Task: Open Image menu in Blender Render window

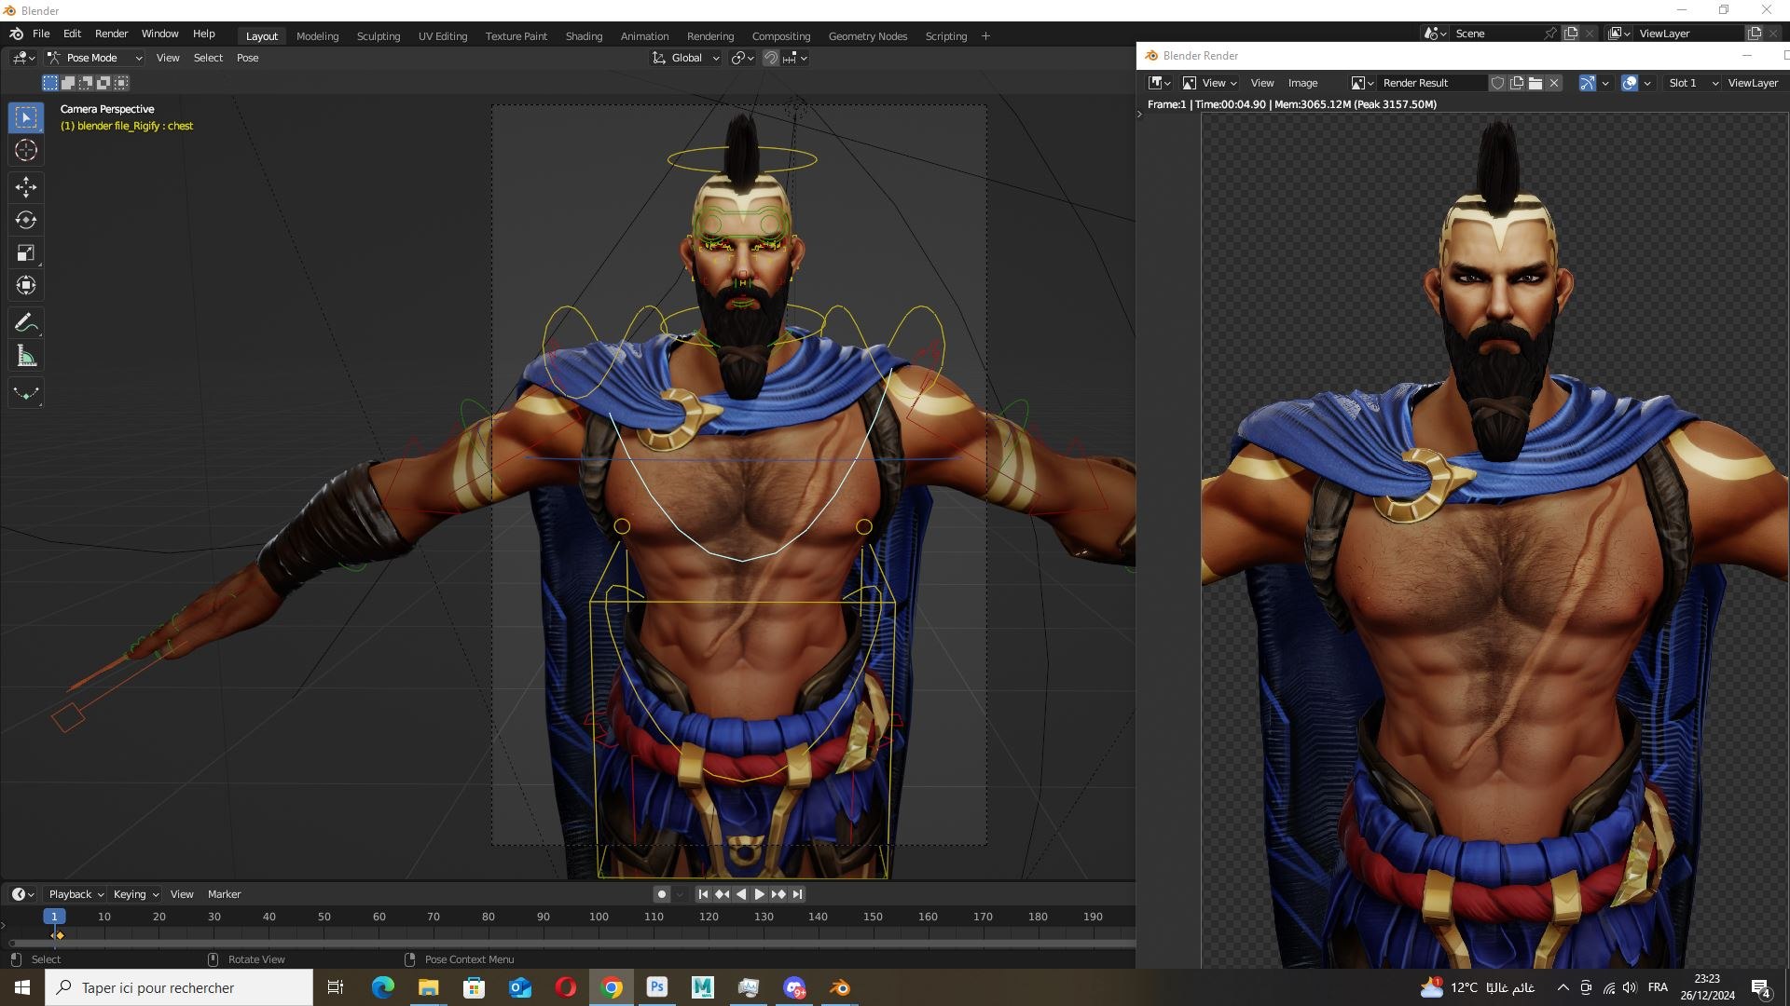Action: pyautogui.click(x=1302, y=83)
